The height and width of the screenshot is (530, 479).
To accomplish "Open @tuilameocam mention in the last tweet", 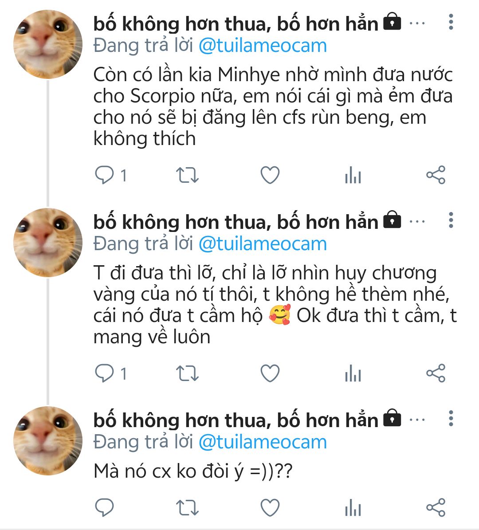I will point(263,442).
